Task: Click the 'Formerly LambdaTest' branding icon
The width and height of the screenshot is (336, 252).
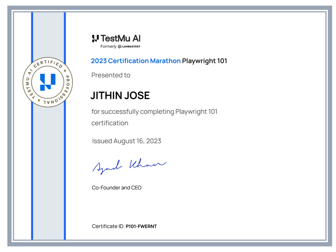Action: (x=120, y=47)
